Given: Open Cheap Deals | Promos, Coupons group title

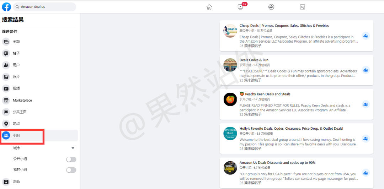Looking at the screenshot, I should pyautogui.click(x=284, y=26).
